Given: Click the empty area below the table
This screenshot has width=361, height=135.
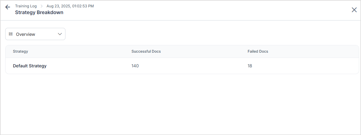Looking at the screenshot, I should pos(181,104).
